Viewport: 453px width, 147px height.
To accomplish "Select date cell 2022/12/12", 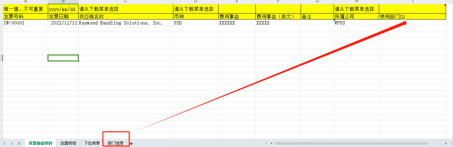I will (x=63, y=23).
